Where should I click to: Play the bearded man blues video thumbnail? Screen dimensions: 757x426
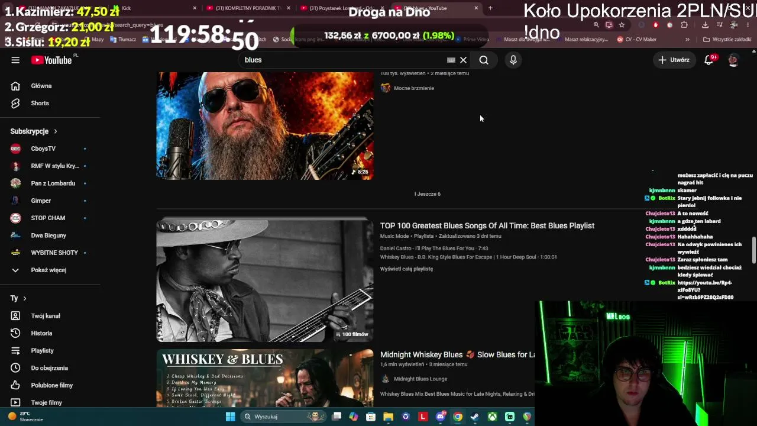coord(265,125)
